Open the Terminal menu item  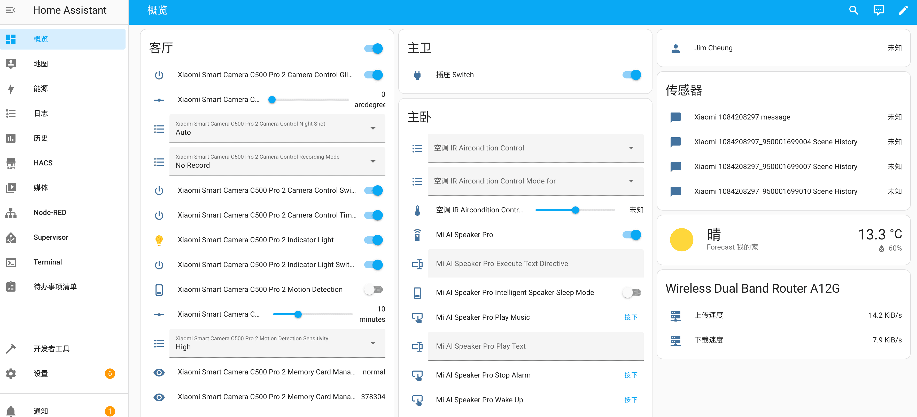(63, 262)
